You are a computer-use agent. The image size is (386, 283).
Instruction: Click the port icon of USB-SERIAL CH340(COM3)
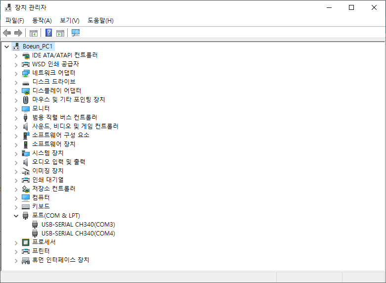tap(35, 225)
